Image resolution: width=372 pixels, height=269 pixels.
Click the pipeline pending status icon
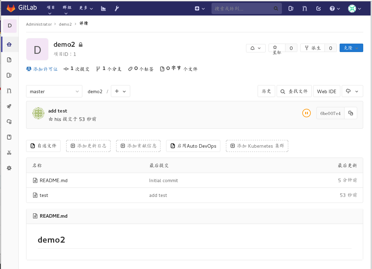pyautogui.click(x=306, y=113)
